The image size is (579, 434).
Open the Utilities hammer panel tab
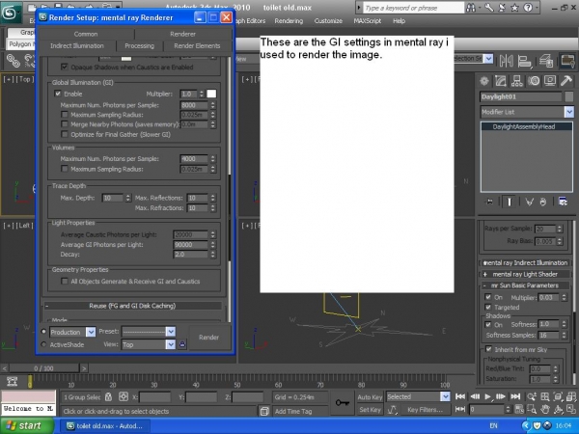[x=566, y=81]
